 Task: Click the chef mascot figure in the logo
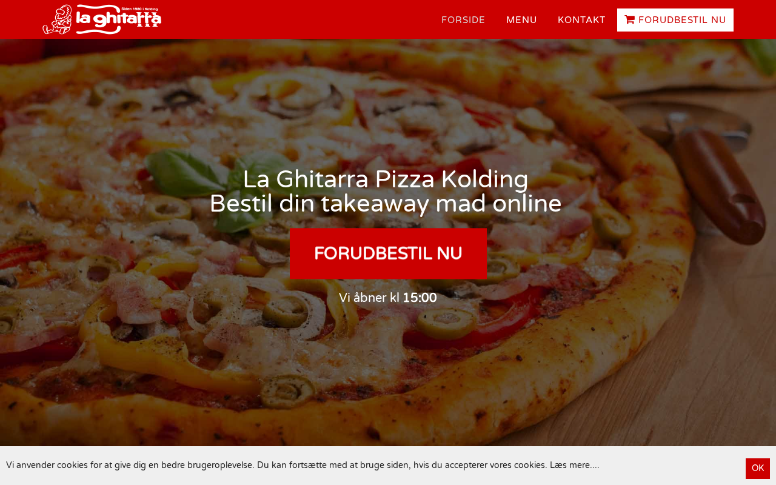point(58,19)
